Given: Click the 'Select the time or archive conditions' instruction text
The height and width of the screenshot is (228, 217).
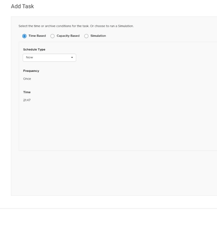Looking at the screenshot, I should click(x=76, y=26).
